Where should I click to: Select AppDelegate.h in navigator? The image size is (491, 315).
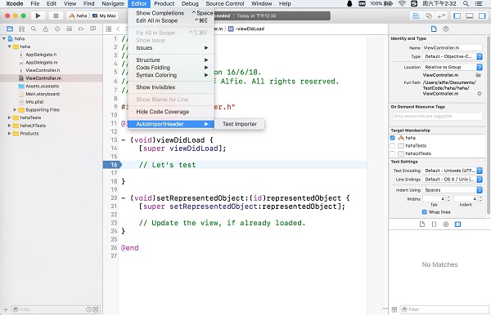(x=41, y=55)
